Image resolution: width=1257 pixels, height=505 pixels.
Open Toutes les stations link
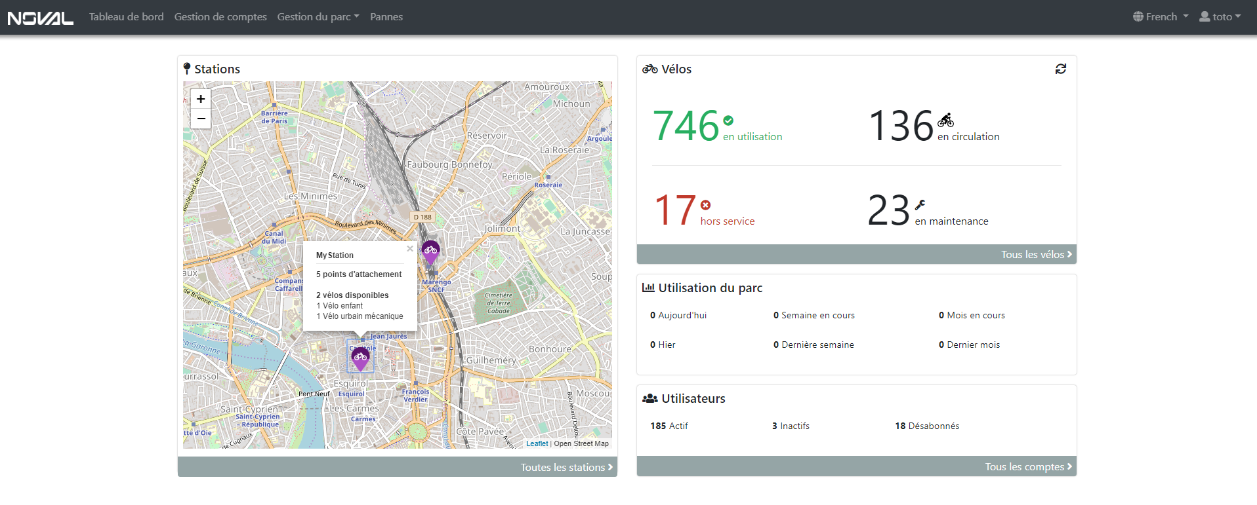[566, 467]
